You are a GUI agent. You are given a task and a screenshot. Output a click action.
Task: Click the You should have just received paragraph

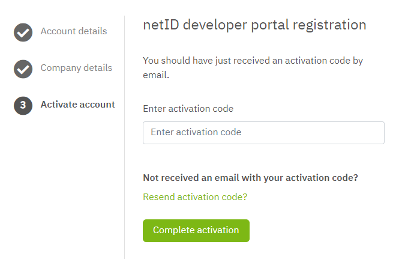(x=253, y=68)
